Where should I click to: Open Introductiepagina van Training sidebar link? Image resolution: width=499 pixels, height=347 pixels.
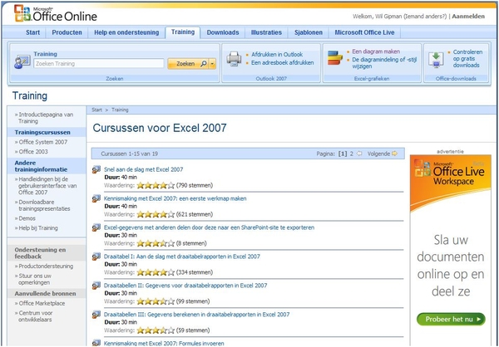tap(46, 118)
